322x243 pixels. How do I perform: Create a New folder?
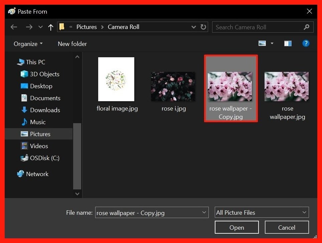coord(72,44)
